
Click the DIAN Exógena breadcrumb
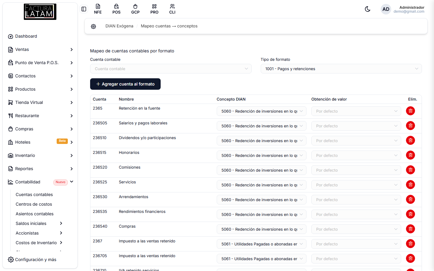(119, 26)
